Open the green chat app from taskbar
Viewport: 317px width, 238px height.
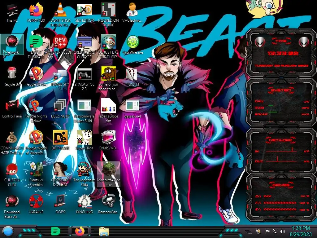55,231
